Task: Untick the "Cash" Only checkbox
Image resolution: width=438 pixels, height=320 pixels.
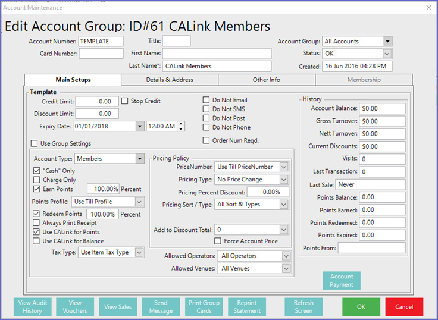Action: 36,171
